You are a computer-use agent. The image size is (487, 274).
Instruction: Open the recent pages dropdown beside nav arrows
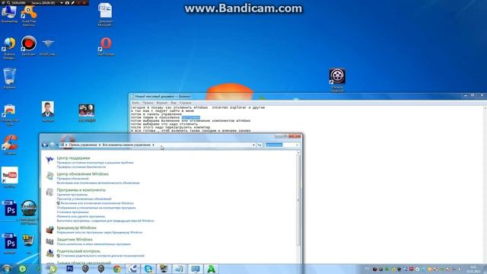[57, 145]
